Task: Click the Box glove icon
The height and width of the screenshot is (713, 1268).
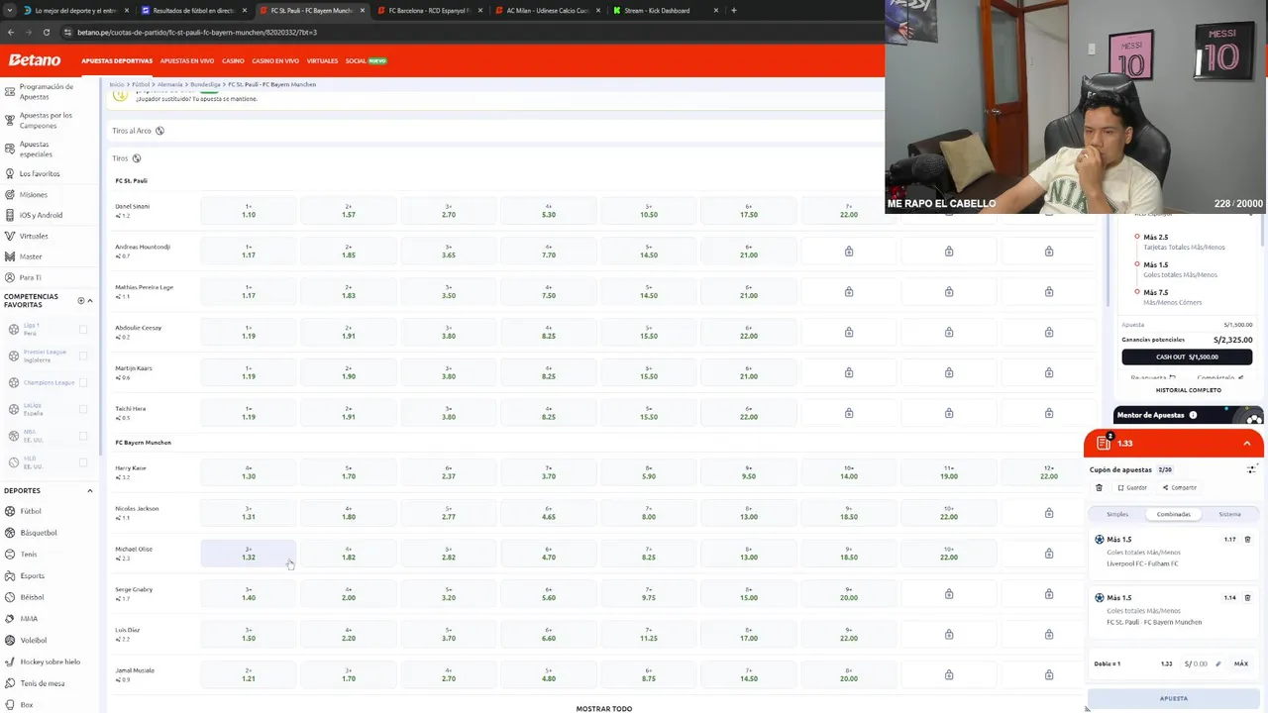Action: click(9, 705)
